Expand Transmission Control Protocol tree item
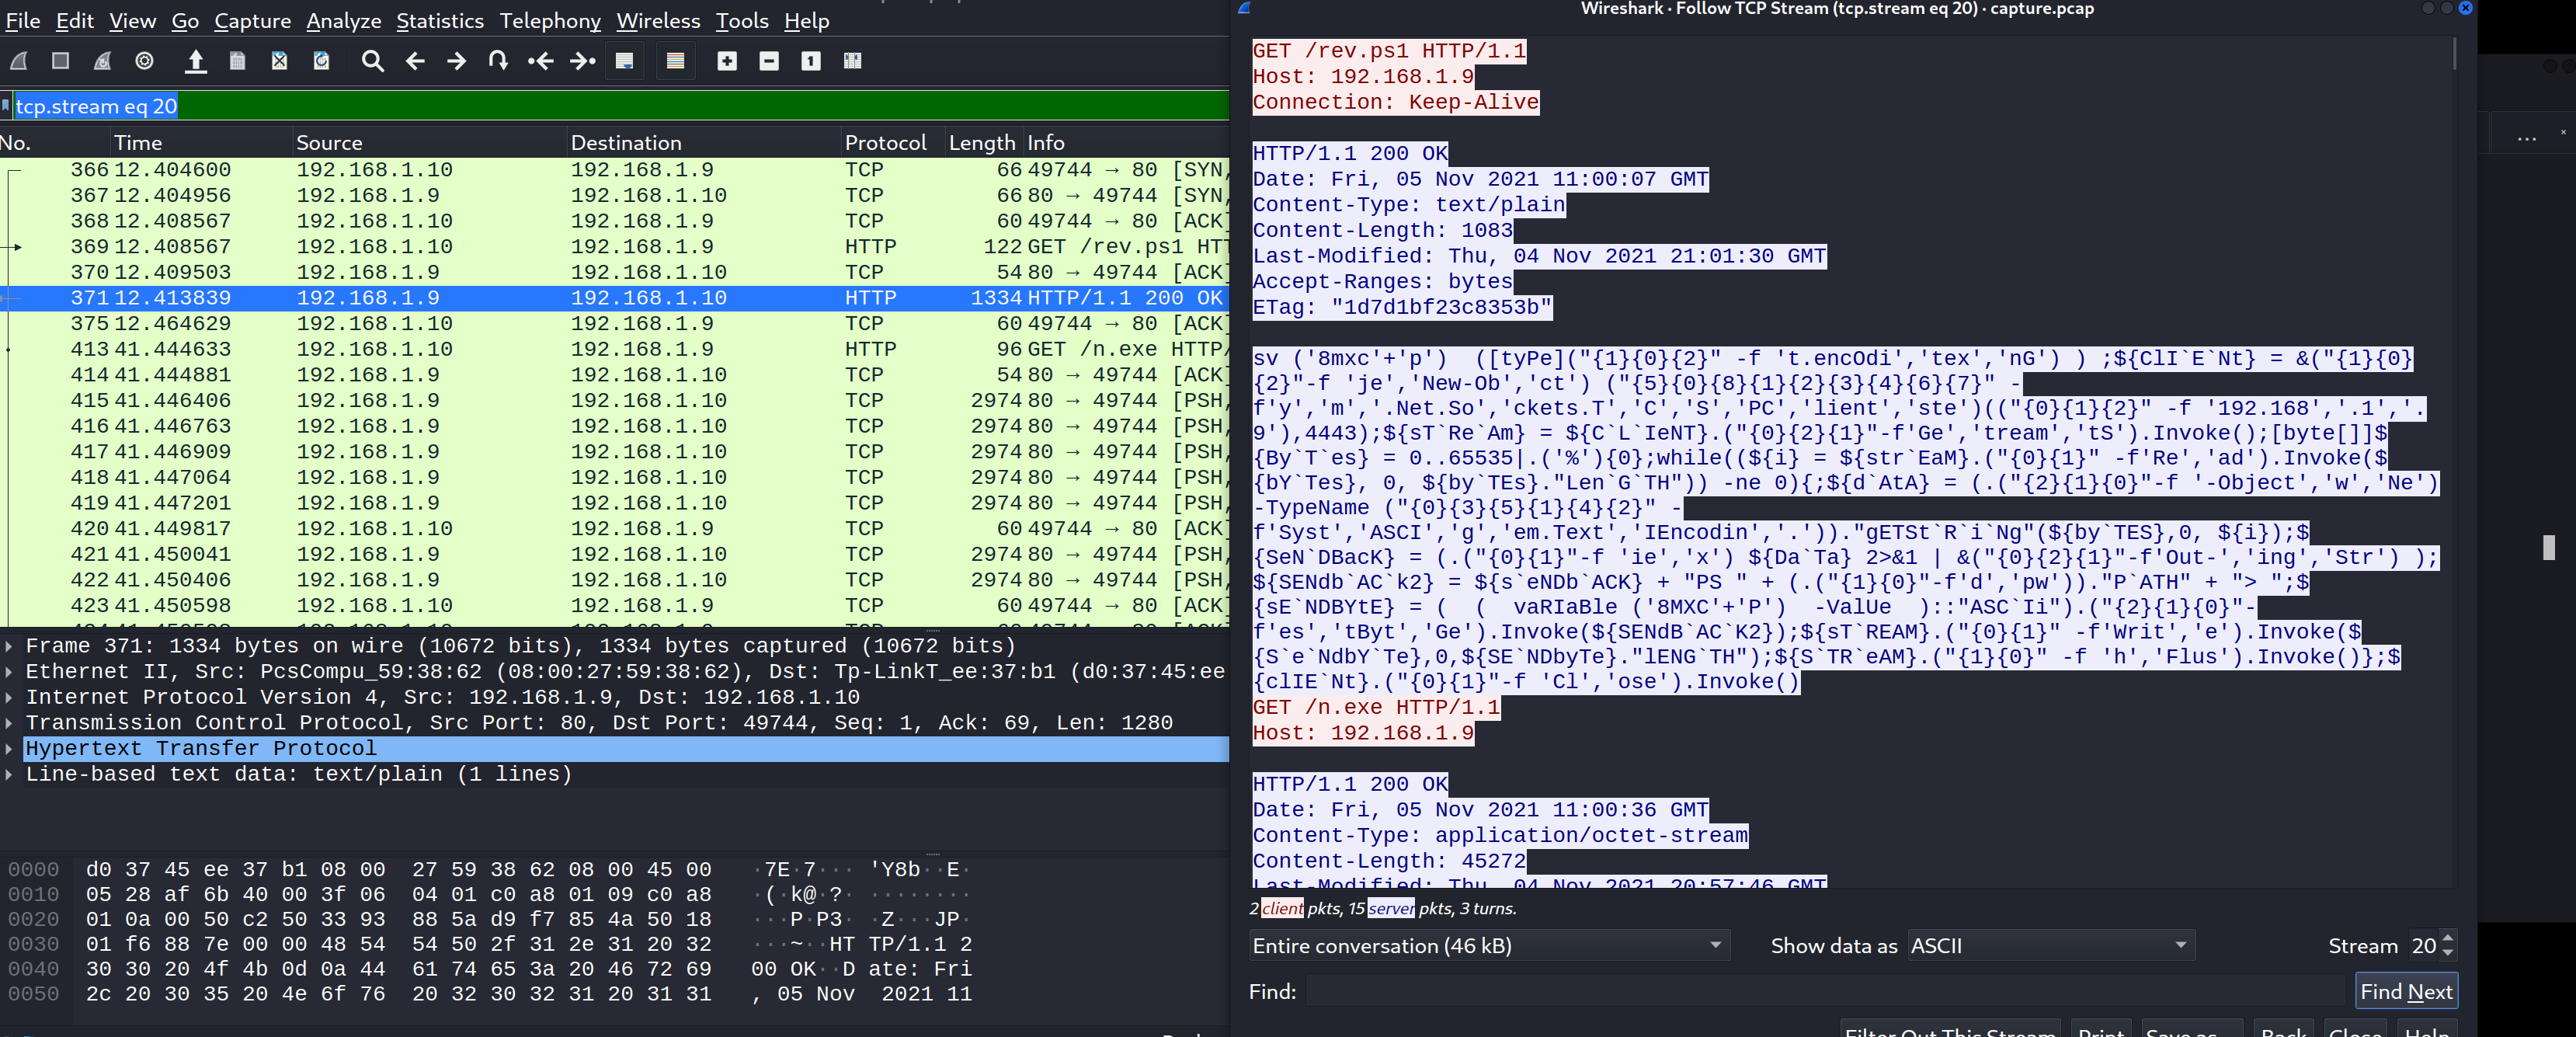 [x=9, y=722]
